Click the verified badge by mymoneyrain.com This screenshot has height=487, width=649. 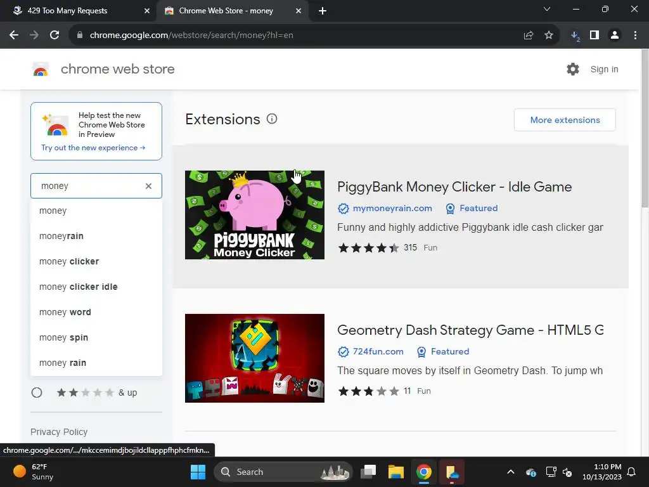[x=343, y=208]
